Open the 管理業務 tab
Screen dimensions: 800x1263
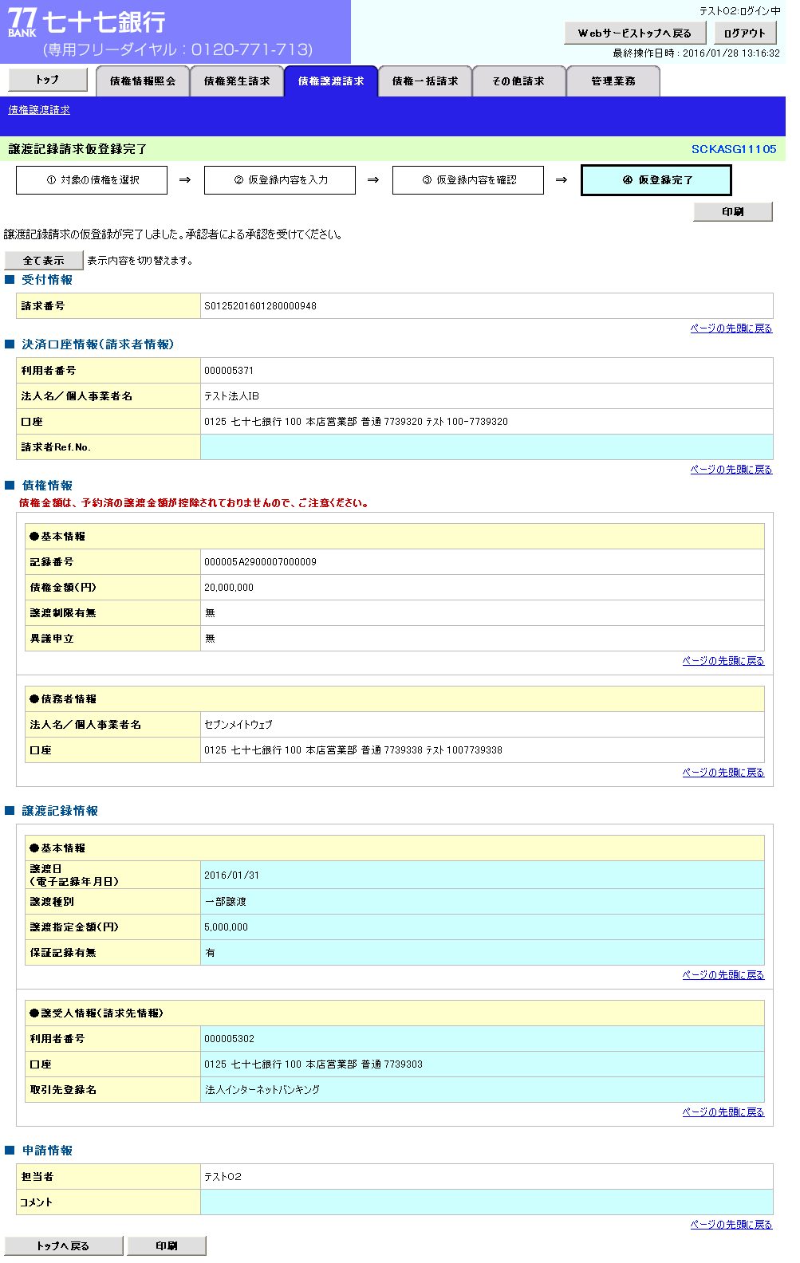pyautogui.click(x=613, y=81)
